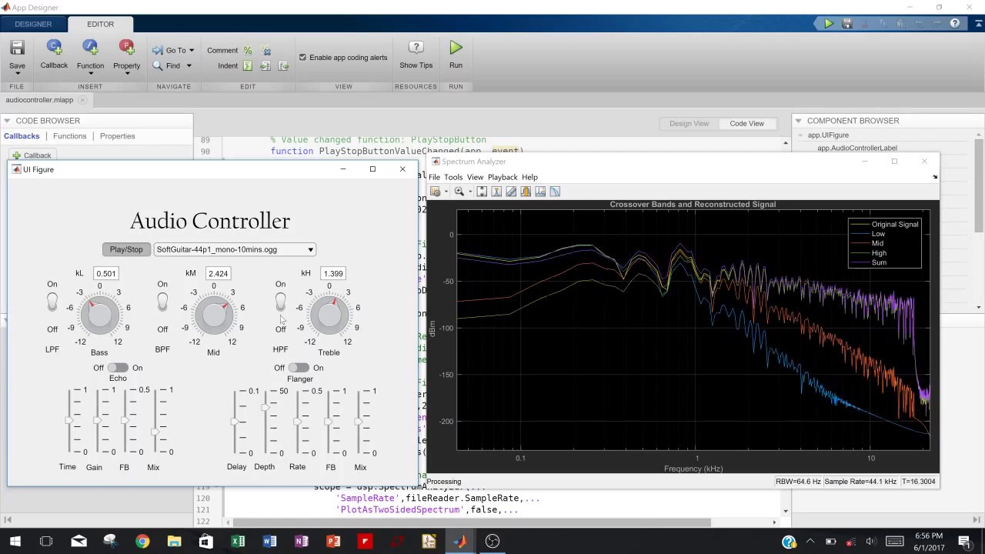Close the audiocontroller.mlapp document tab
985x554 pixels.
click(82, 100)
